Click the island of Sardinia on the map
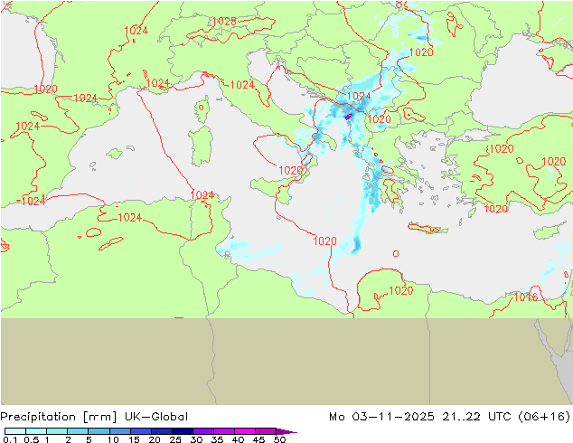The height and width of the screenshot is (443, 573). coord(201,146)
